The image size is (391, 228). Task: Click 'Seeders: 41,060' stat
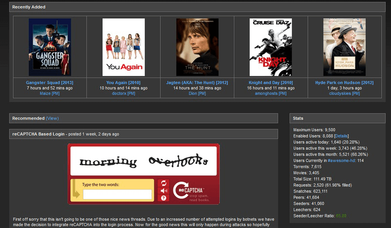pos(309,204)
